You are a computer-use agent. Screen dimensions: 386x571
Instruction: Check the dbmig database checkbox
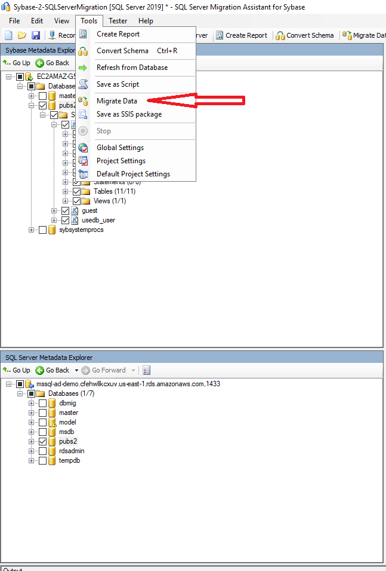coord(42,403)
